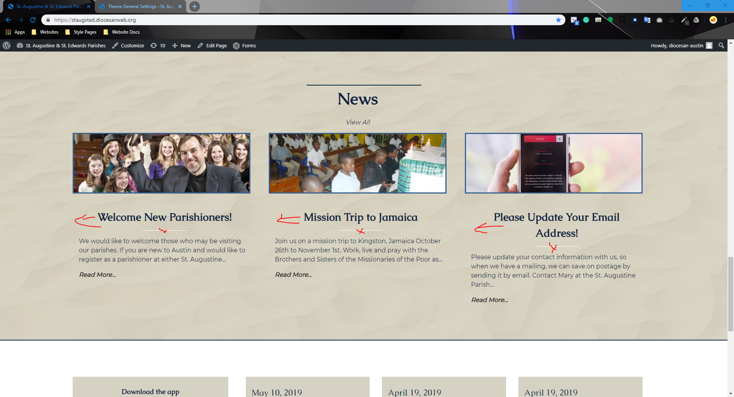The height and width of the screenshot is (397, 734).
Task: Reload the current page
Action: (33, 20)
